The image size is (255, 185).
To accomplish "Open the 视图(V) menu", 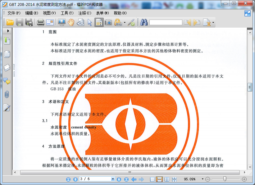I will tap(49, 13).
